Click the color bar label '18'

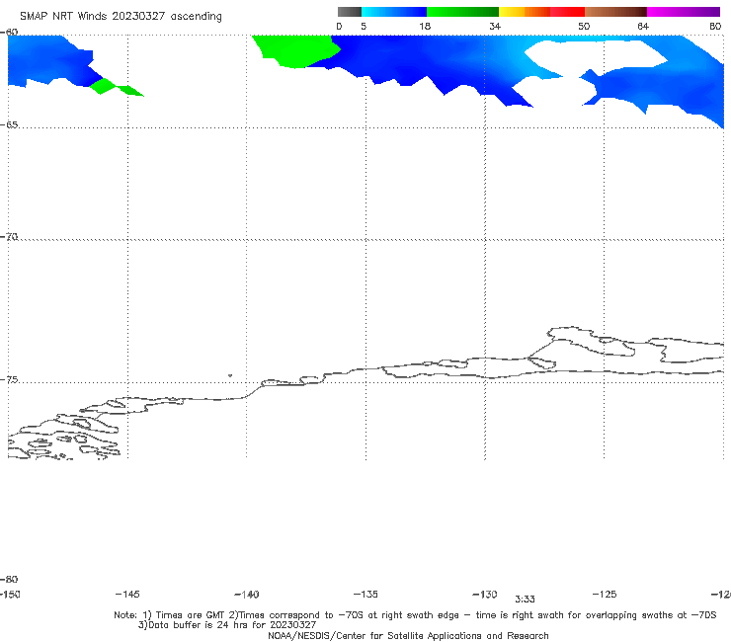425,27
